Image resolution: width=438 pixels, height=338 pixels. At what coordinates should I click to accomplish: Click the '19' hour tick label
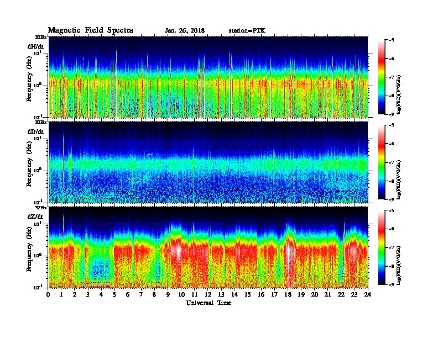click(301, 294)
